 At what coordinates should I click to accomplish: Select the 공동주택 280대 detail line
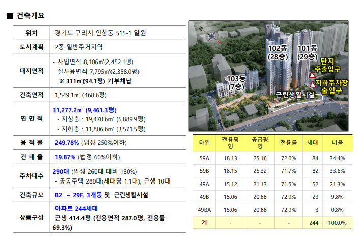[113, 181]
